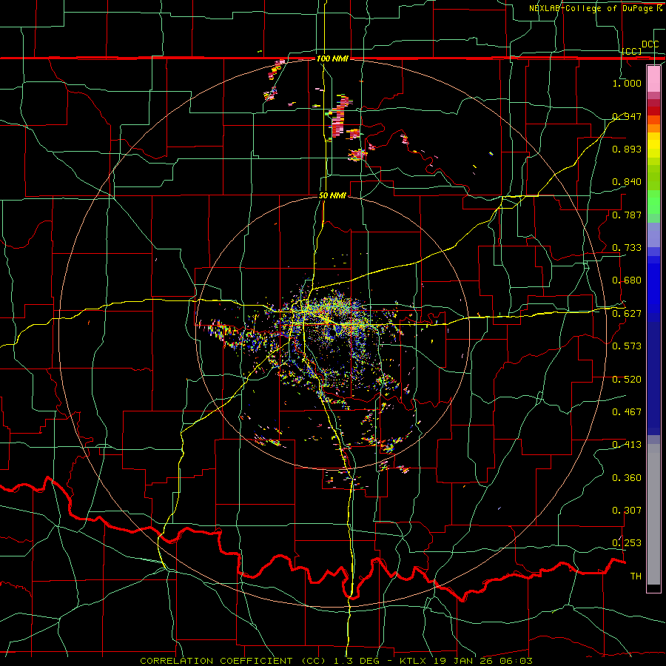Click the 0.733 legend value
Image resolution: width=666 pixels, height=666 pixels.
[627, 248]
